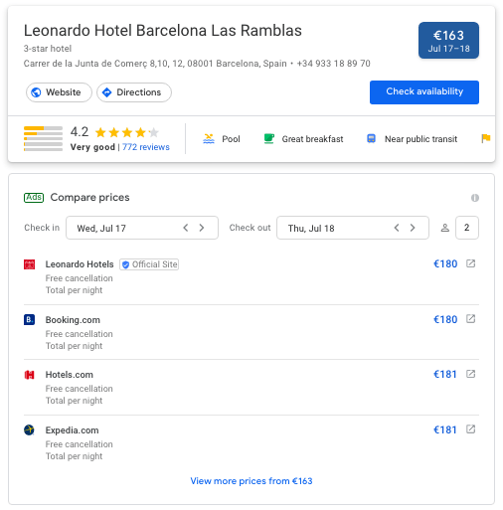The height and width of the screenshot is (510, 503).
Task: Open the Wed, Jul 17 check-in field
Action: [142, 228]
